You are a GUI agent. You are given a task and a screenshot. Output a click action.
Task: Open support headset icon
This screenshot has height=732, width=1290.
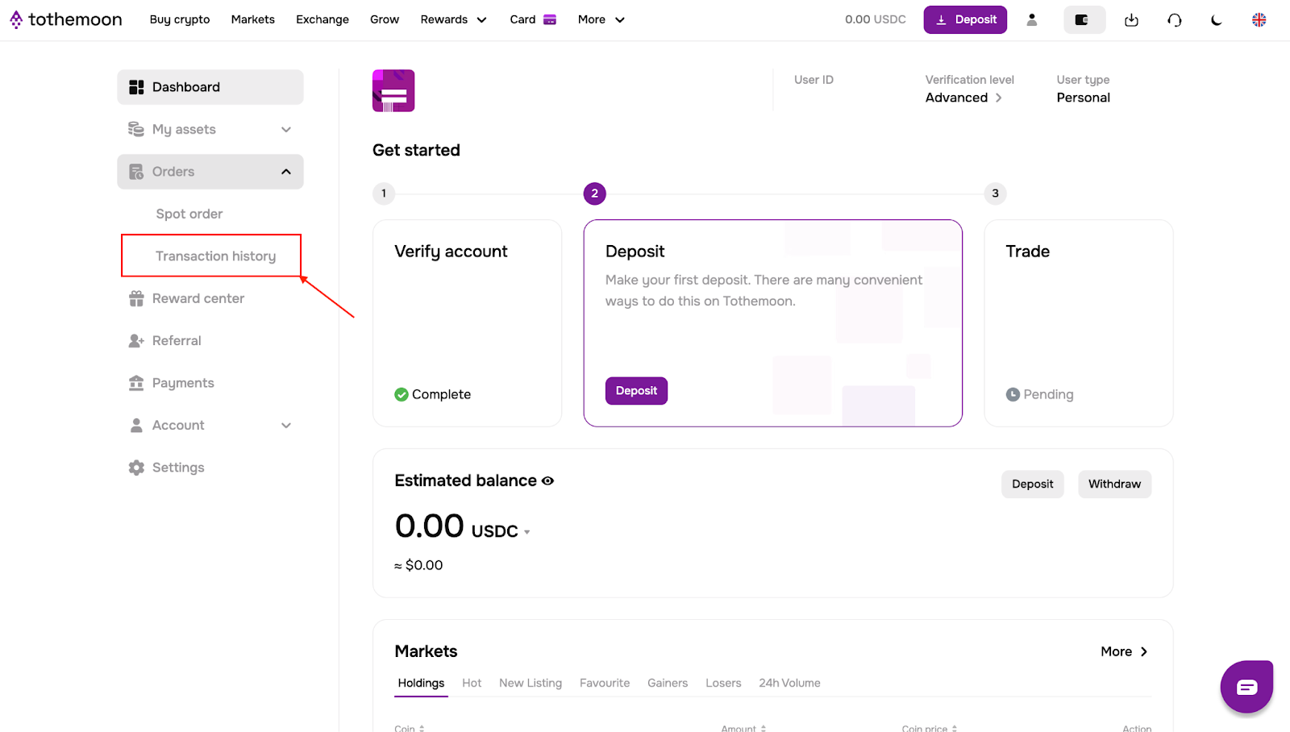[1175, 19]
